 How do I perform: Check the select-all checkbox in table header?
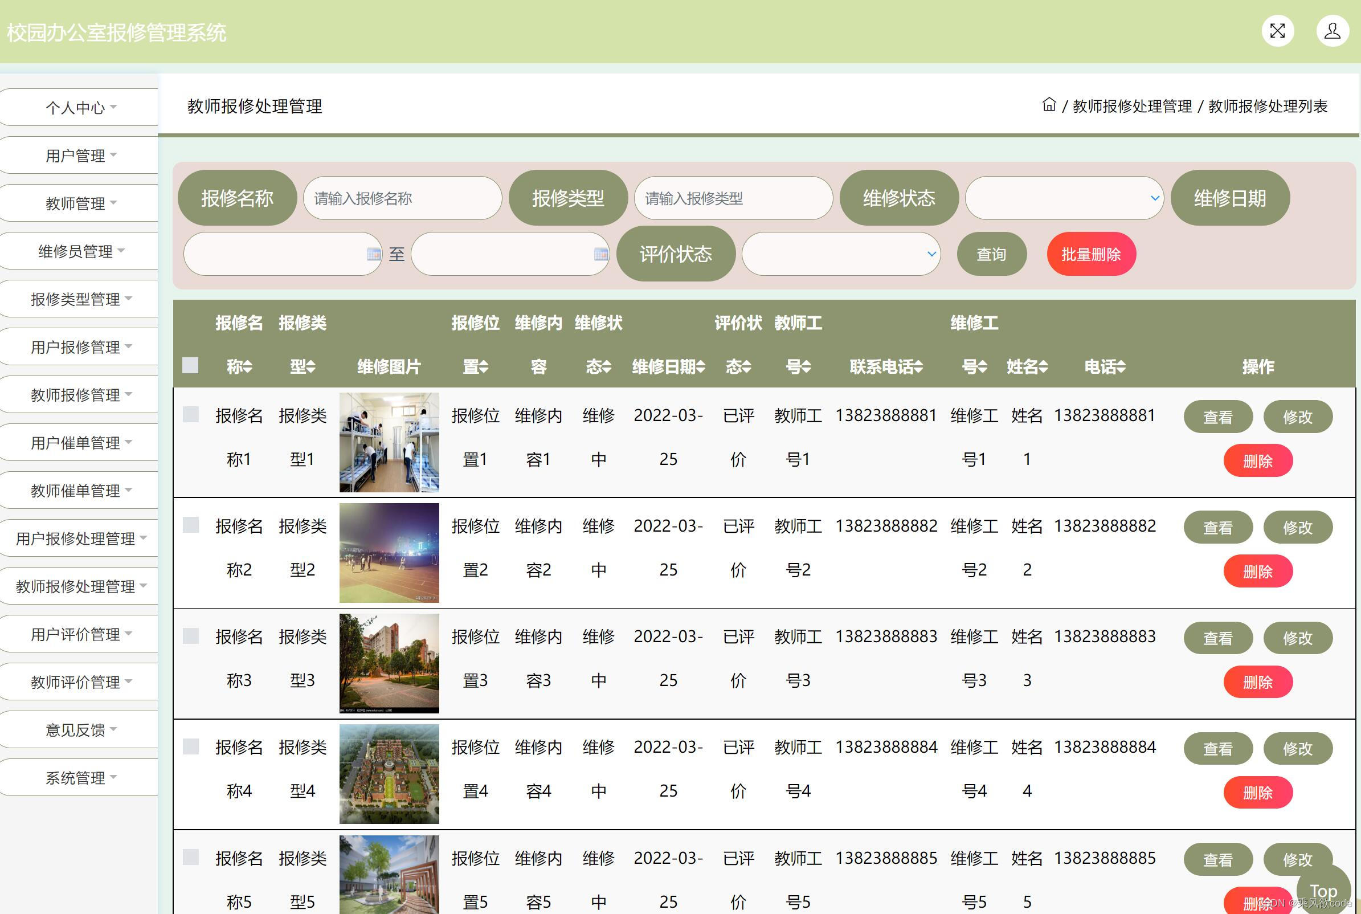click(x=190, y=365)
